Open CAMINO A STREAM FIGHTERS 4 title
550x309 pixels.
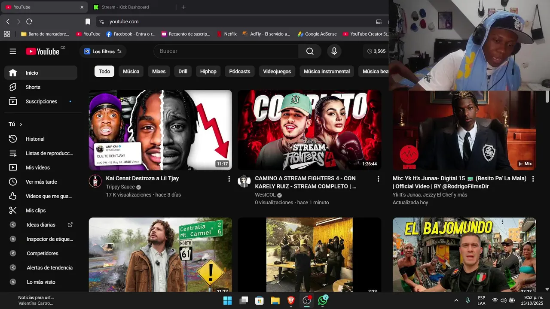(305, 182)
